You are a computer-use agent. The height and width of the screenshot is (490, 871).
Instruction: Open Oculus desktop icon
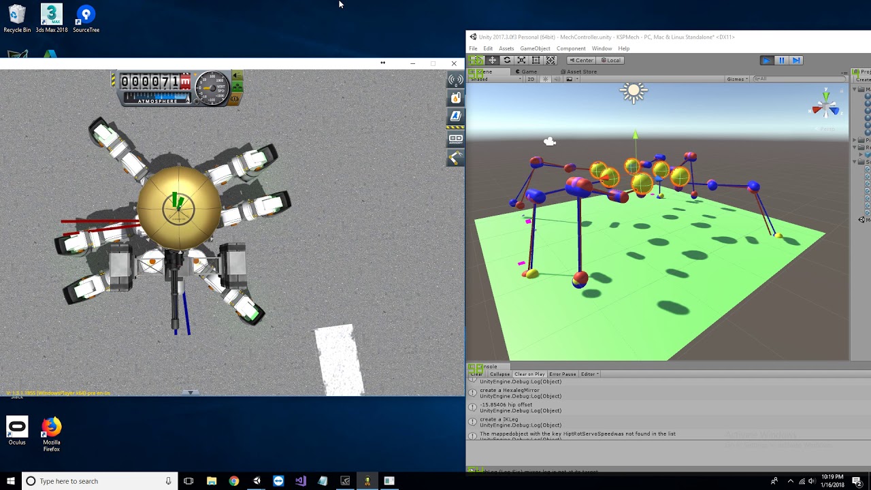pos(17,431)
